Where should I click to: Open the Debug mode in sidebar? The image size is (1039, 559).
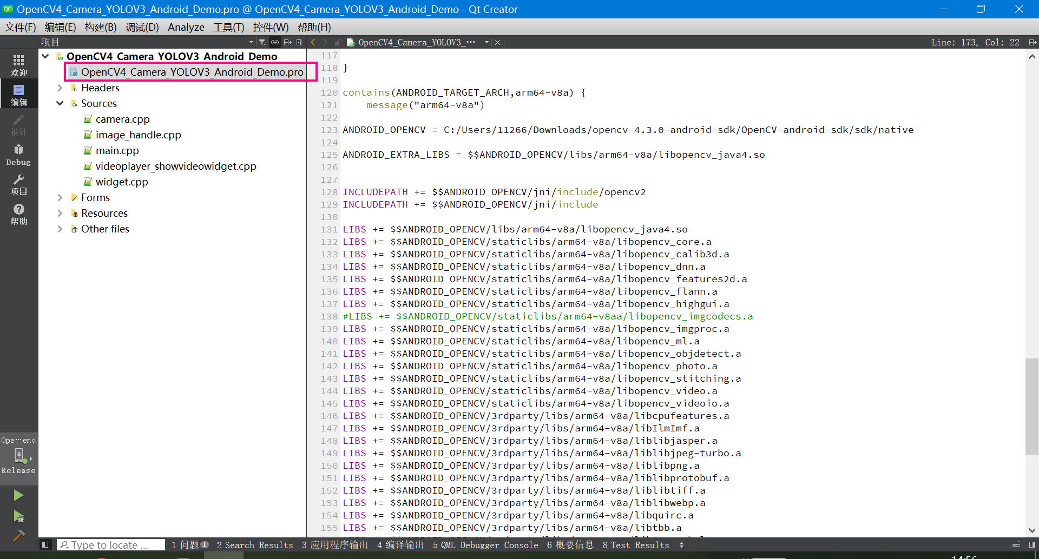(x=18, y=154)
